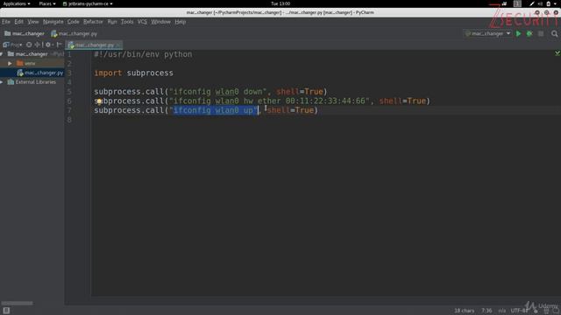Click the import subprocess code line
The width and height of the screenshot is (561, 315).
pos(133,73)
